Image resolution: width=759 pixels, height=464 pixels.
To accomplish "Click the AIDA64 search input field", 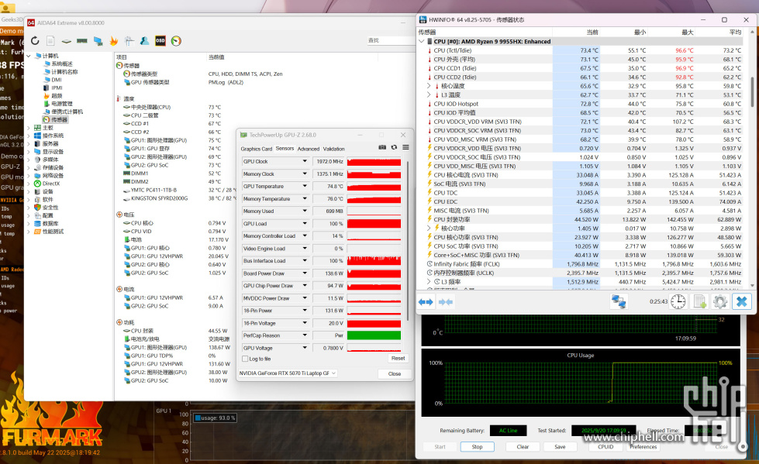I will pyautogui.click(x=391, y=40).
